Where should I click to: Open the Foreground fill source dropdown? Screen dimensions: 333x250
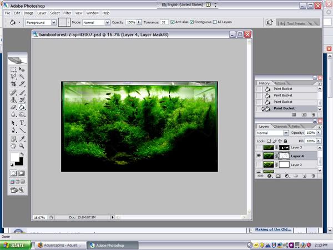pyautogui.click(x=41, y=22)
